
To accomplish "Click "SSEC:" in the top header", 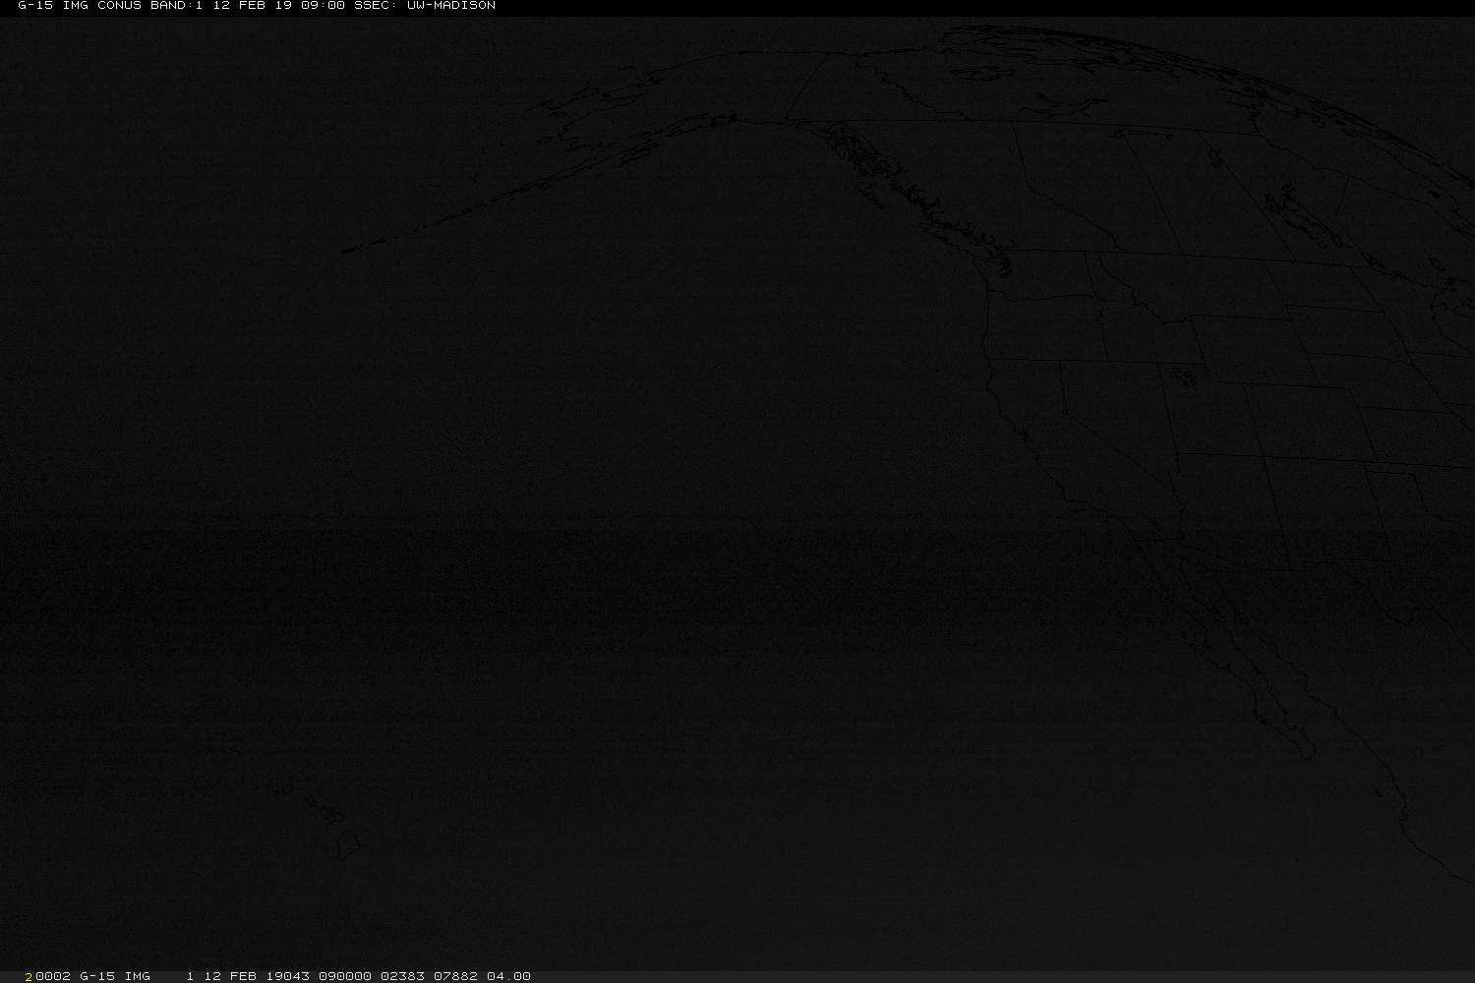I will coord(376,6).
